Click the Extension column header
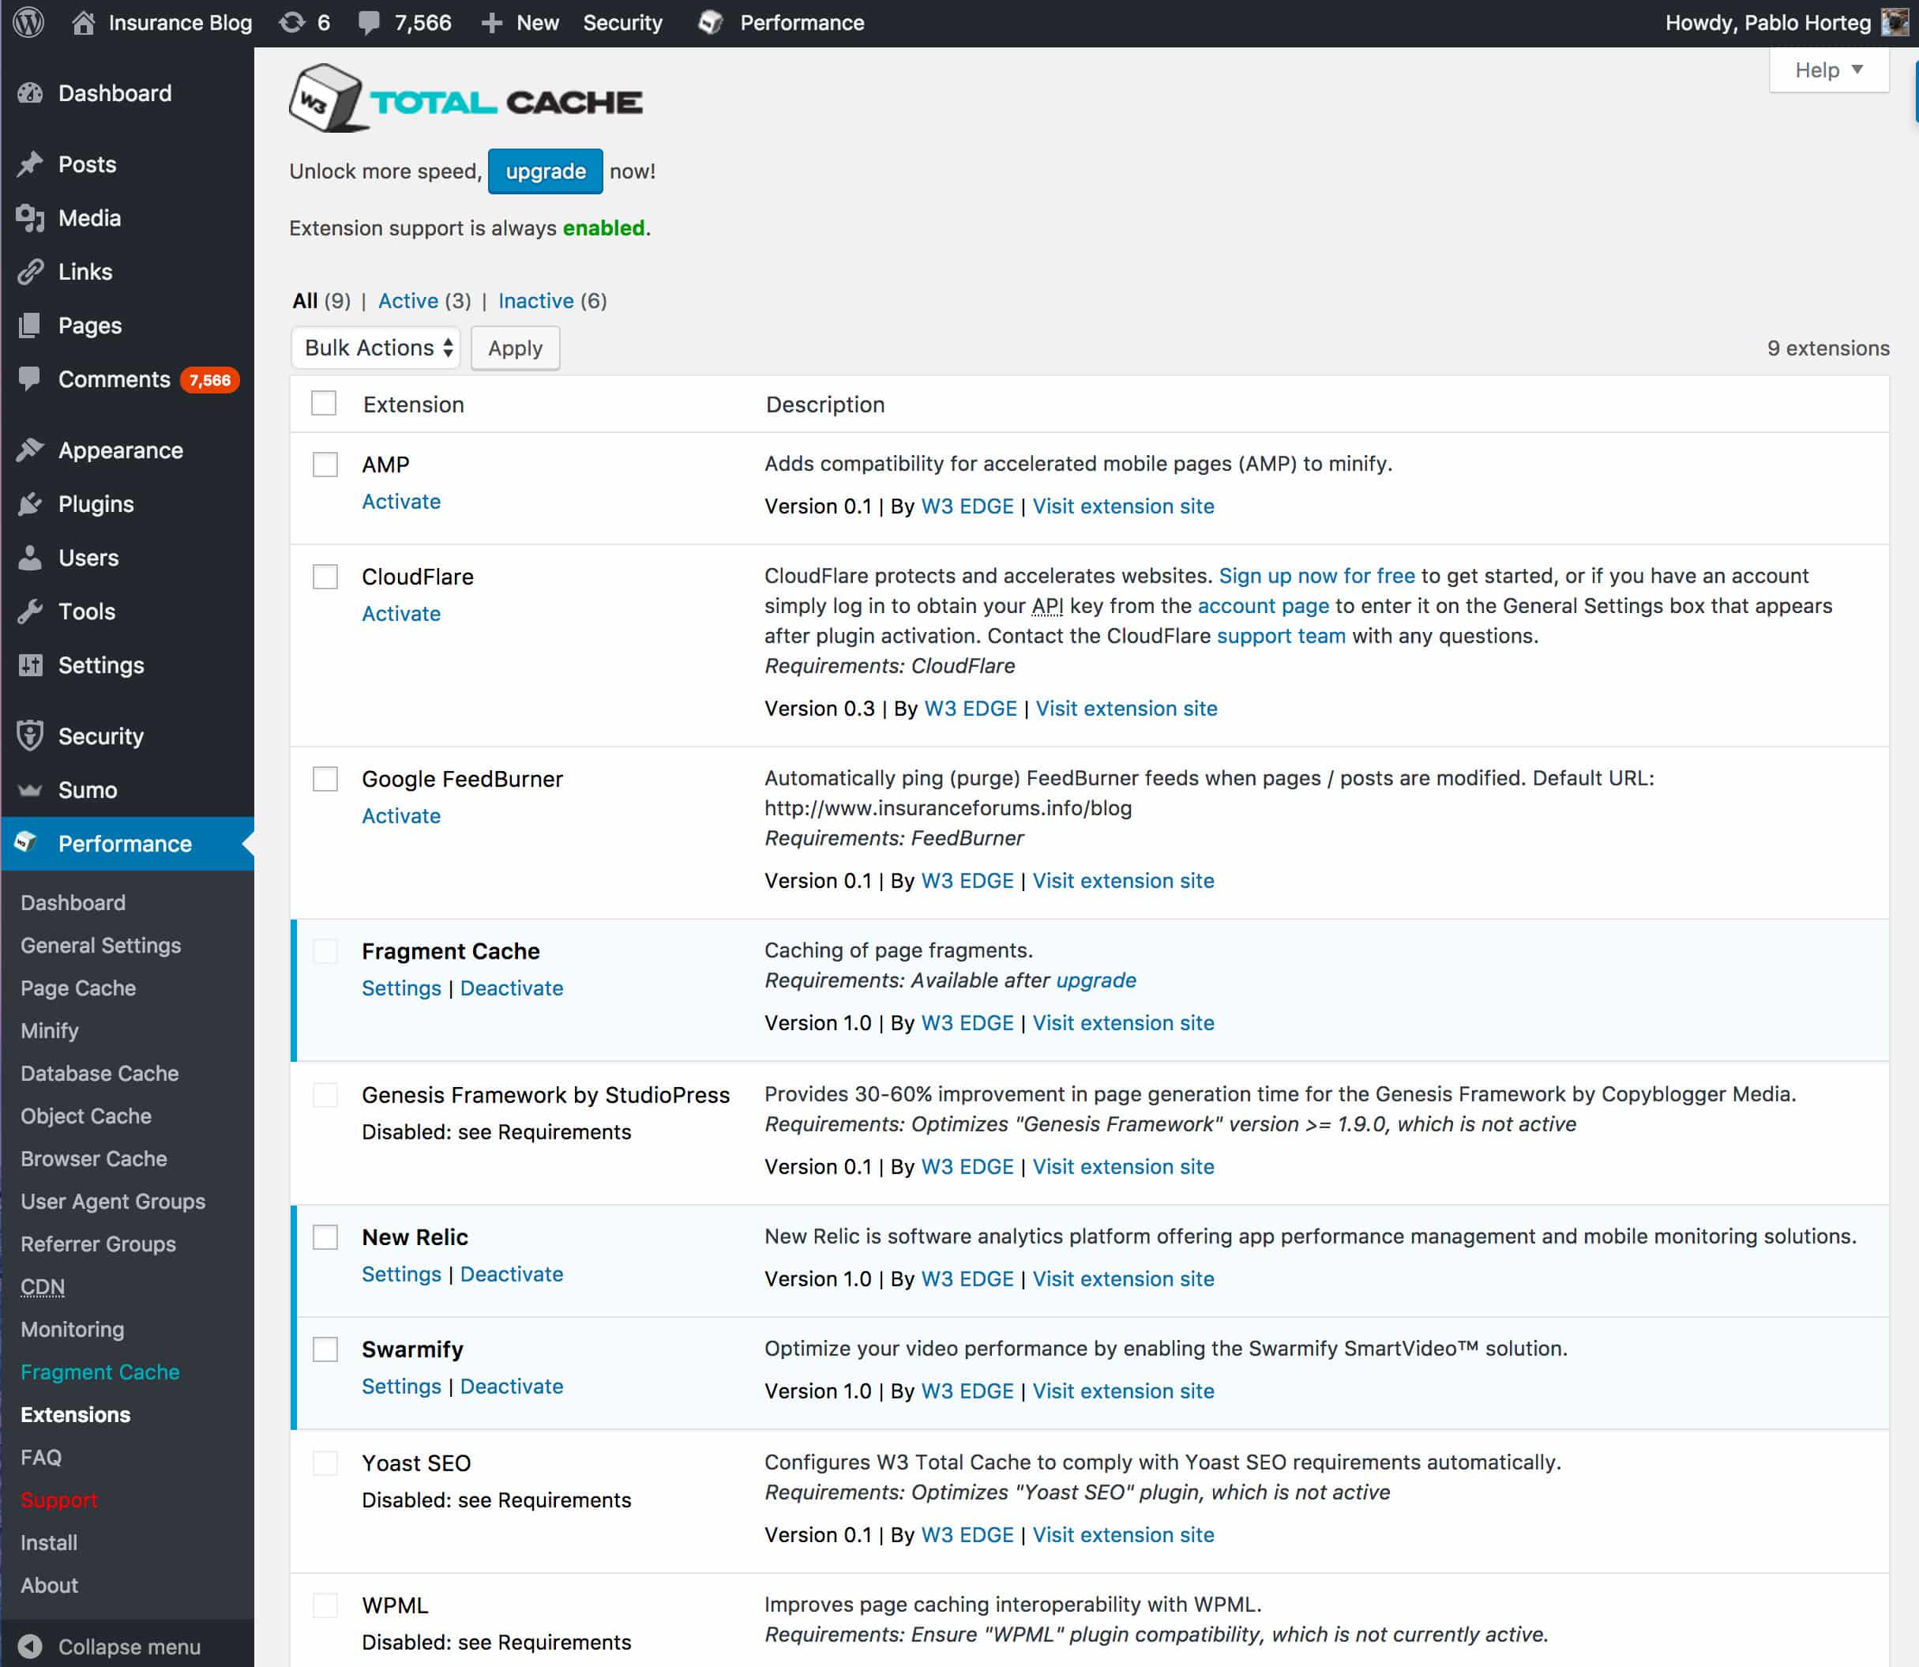The height and width of the screenshot is (1667, 1919). pos(413,405)
